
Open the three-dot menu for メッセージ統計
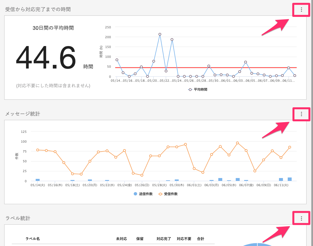(301, 114)
